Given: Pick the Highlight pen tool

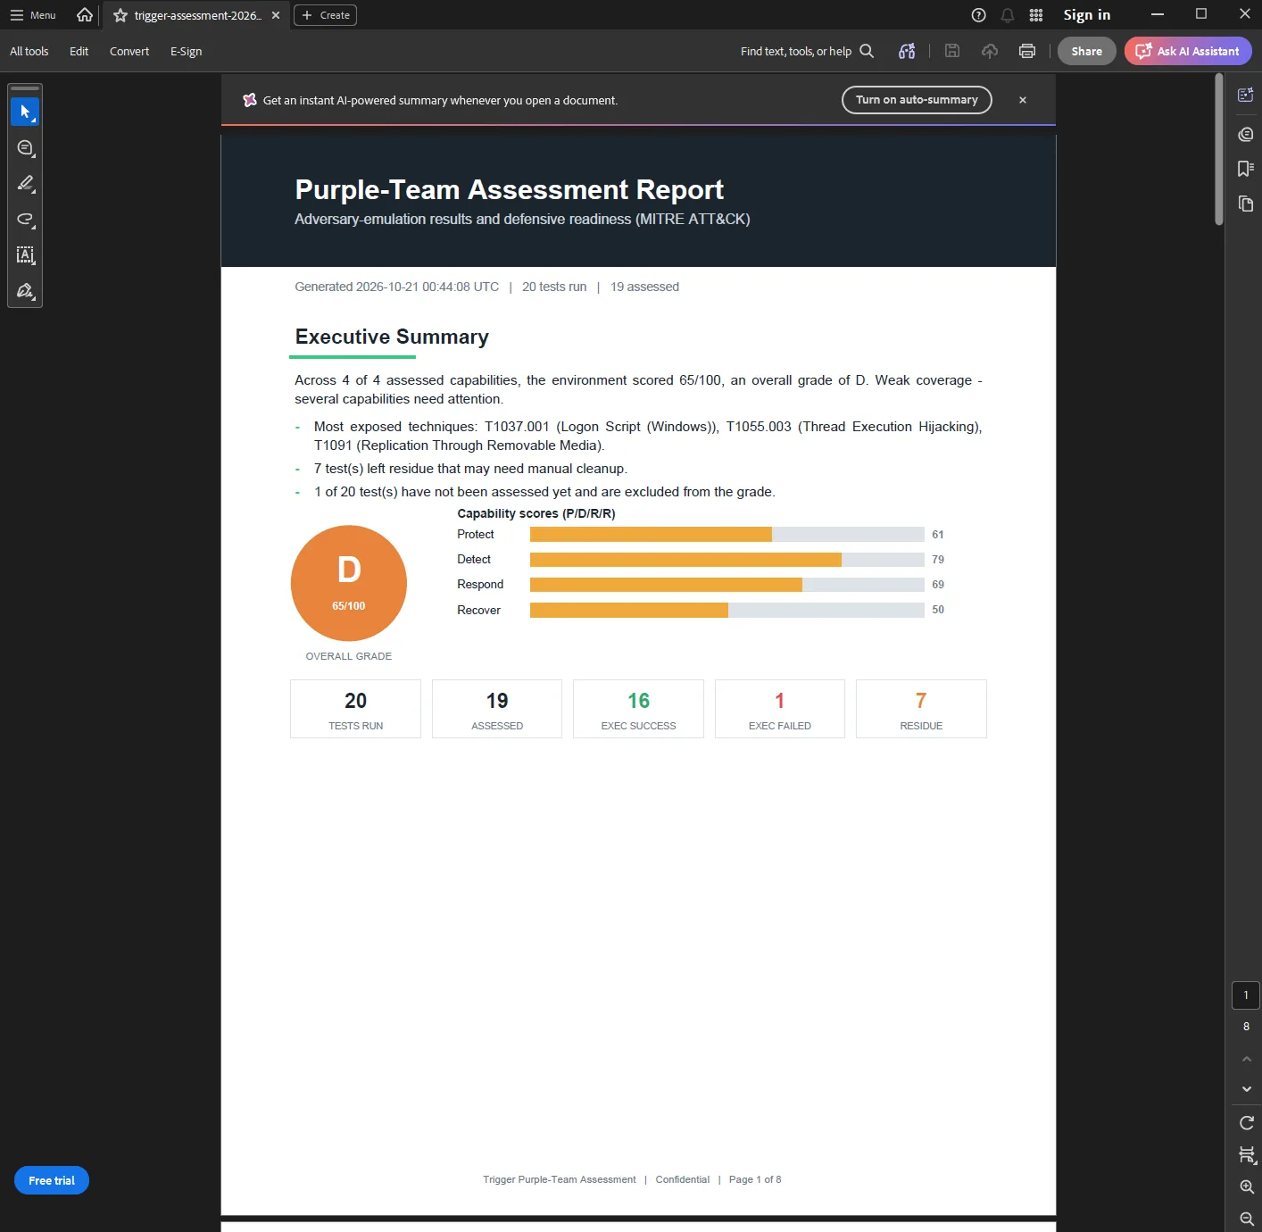Looking at the screenshot, I should [25, 184].
